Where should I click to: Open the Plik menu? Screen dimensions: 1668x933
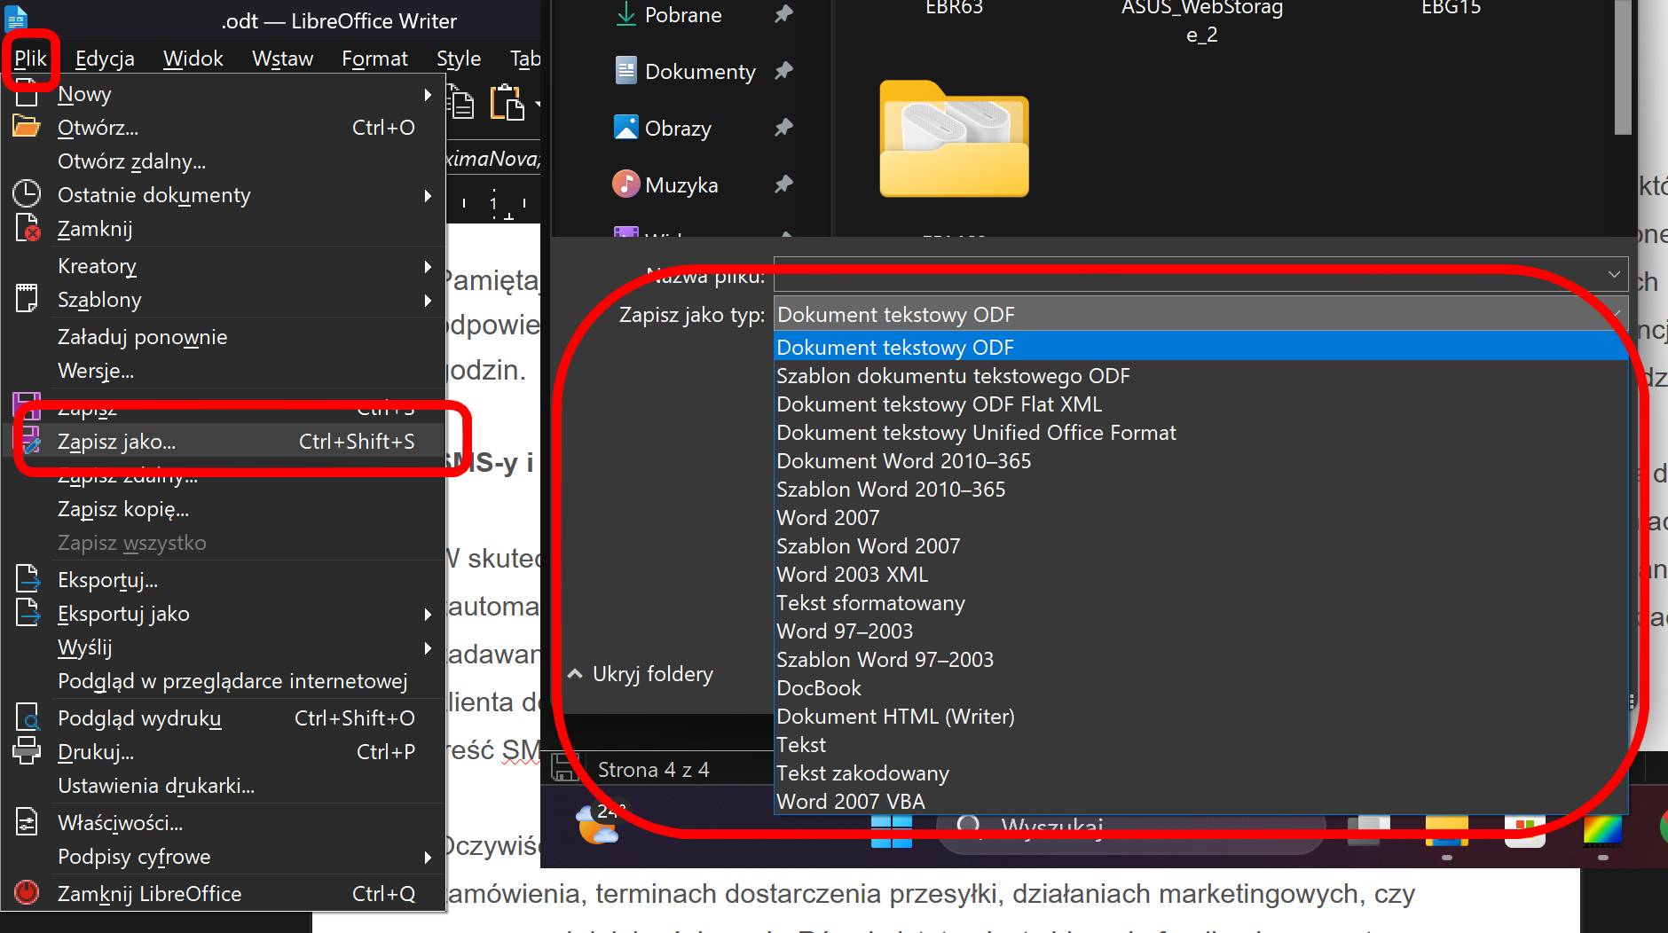[x=30, y=59]
